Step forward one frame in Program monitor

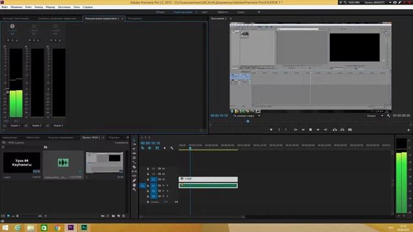click(x=318, y=130)
